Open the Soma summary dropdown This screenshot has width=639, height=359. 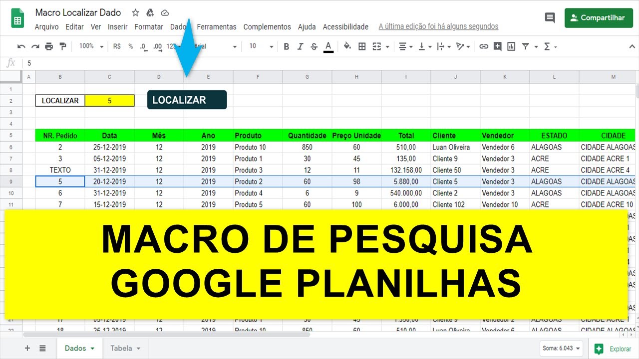562,349
